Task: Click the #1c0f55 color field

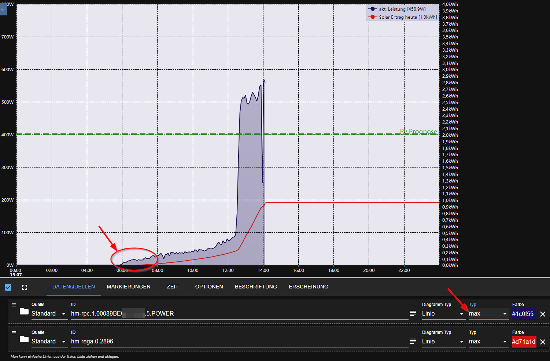Action: point(523,314)
